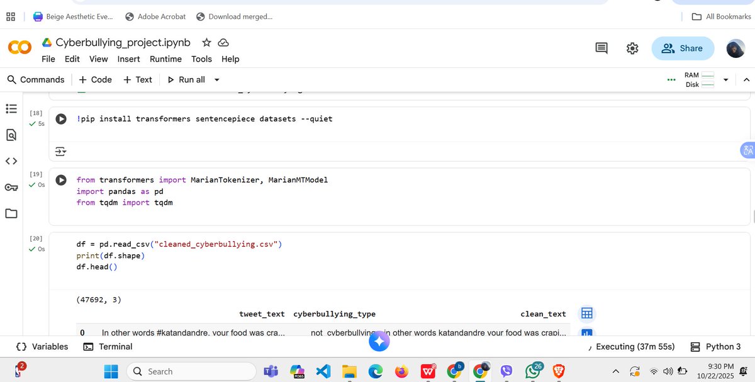The image size is (755, 382).
Task: Open WPS Office from taskbar
Action: coord(428,371)
